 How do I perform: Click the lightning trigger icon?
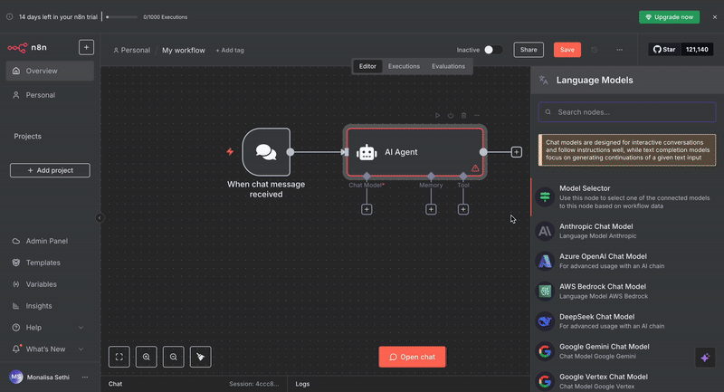point(230,151)
